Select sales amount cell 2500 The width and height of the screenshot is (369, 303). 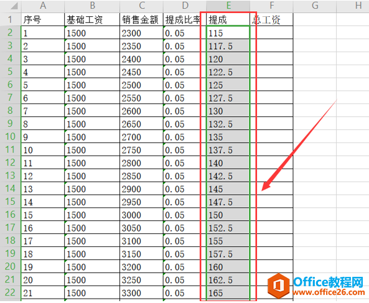point(141,85)
